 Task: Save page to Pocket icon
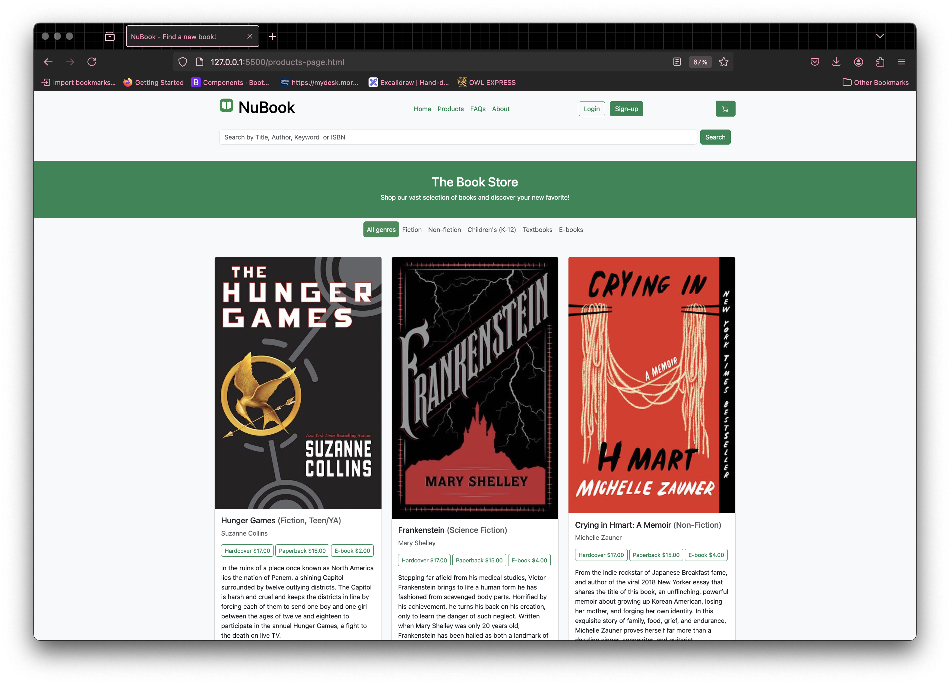point(814,62)
